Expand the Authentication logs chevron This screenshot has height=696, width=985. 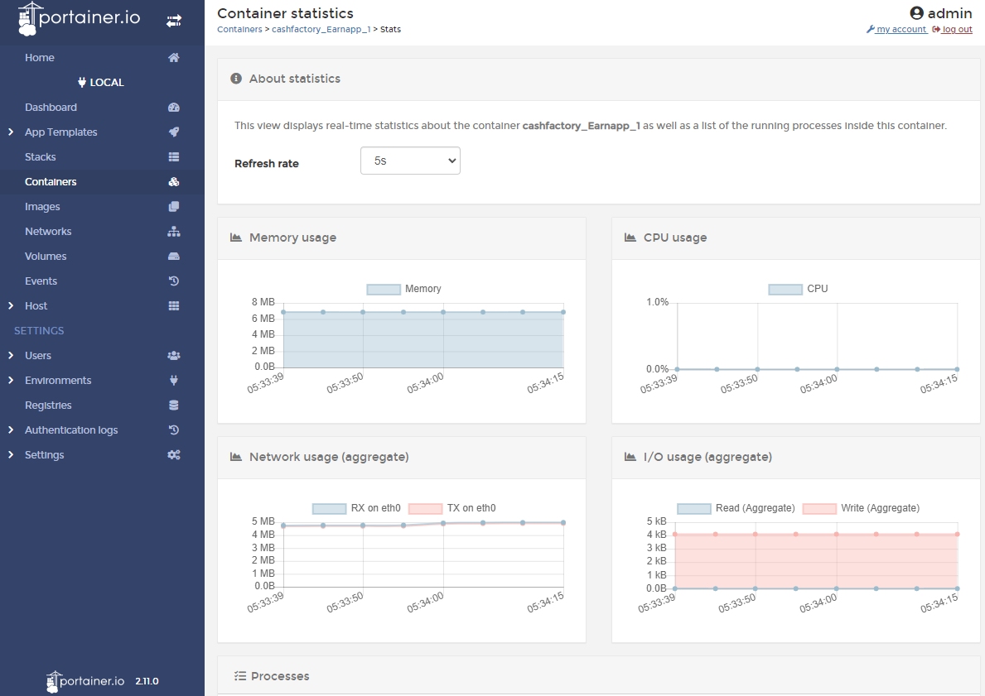(11, 430)
